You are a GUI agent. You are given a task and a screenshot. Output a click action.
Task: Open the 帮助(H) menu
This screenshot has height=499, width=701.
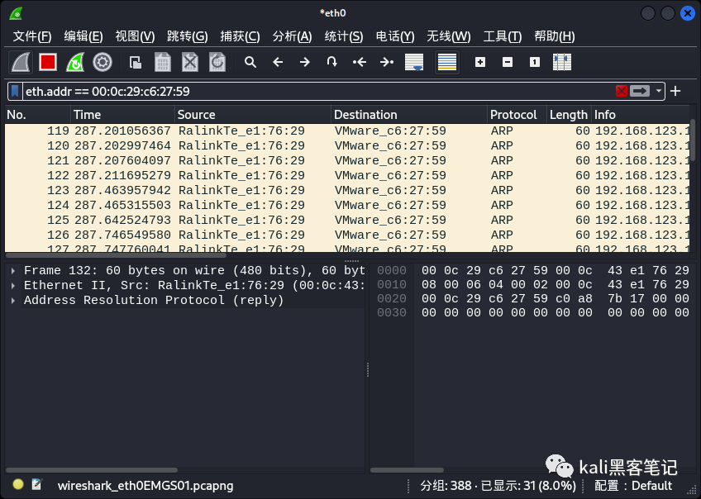tap(555, 36)
